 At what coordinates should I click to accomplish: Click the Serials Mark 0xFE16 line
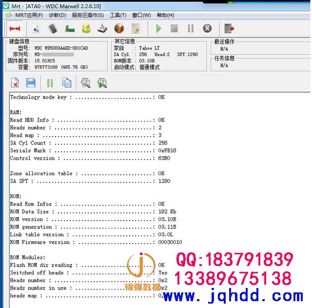click(x=93, y=151)
